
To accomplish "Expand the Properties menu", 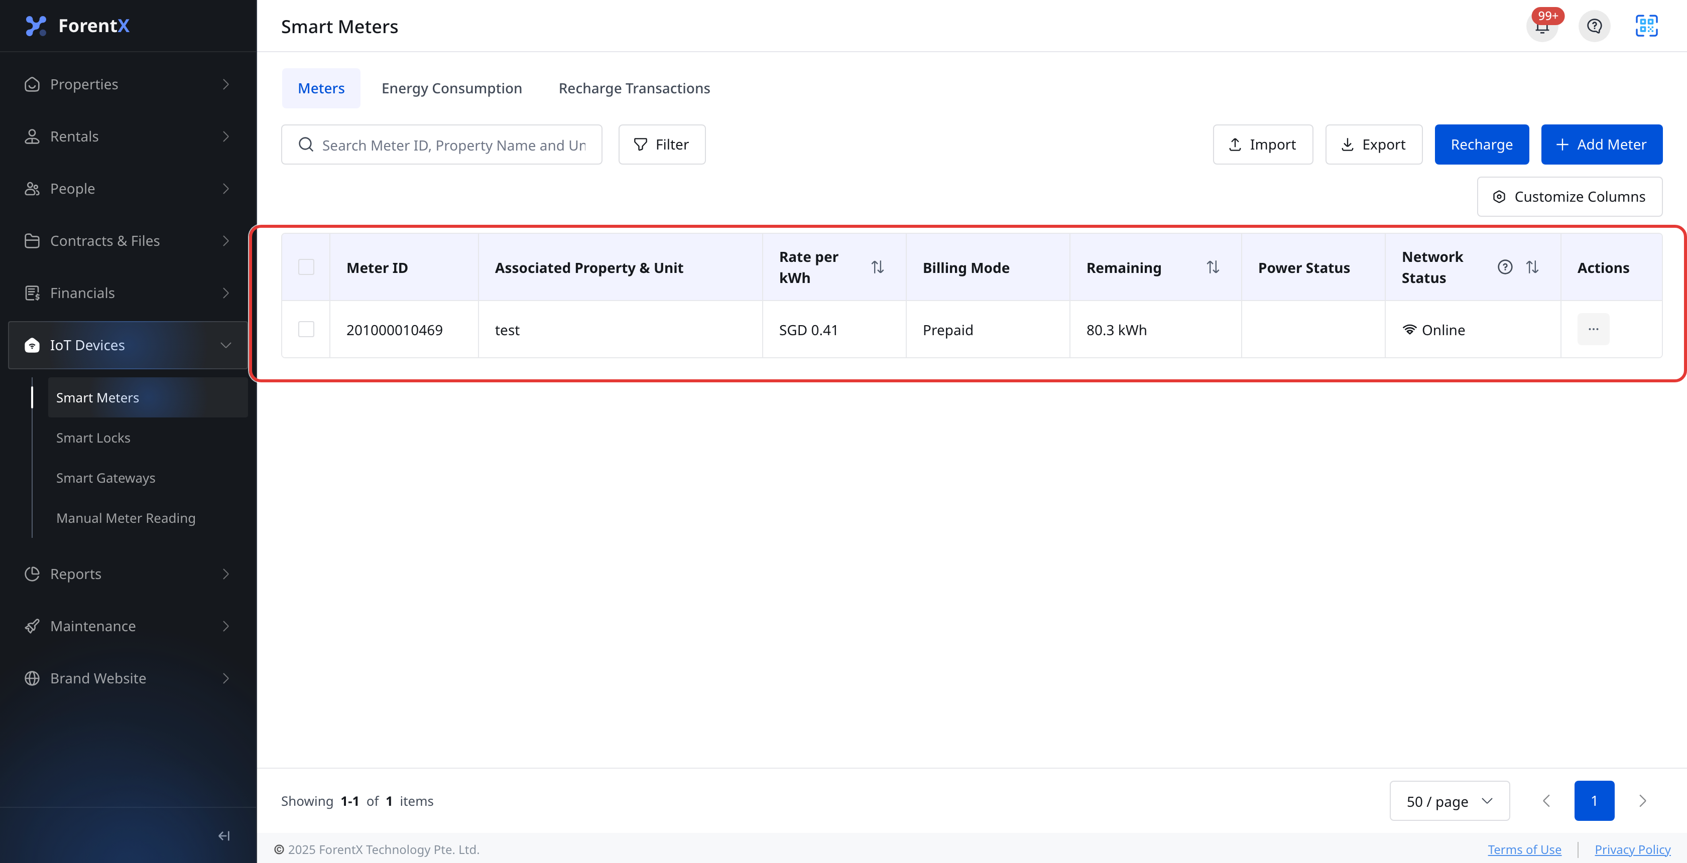I will 128,84.
